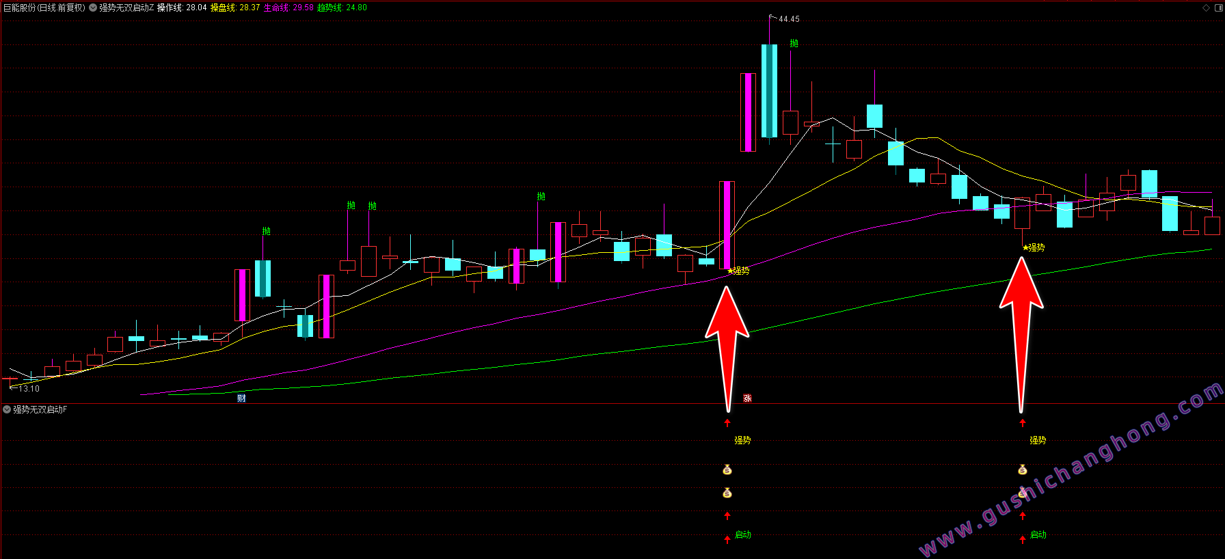Click the yellow 操盘线: 28.37 value
The image size is (1225, 559).
pyautogui.click(x=235, y=8)
